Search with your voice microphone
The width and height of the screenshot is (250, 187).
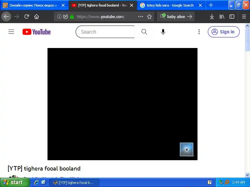[x=163, y=32]
